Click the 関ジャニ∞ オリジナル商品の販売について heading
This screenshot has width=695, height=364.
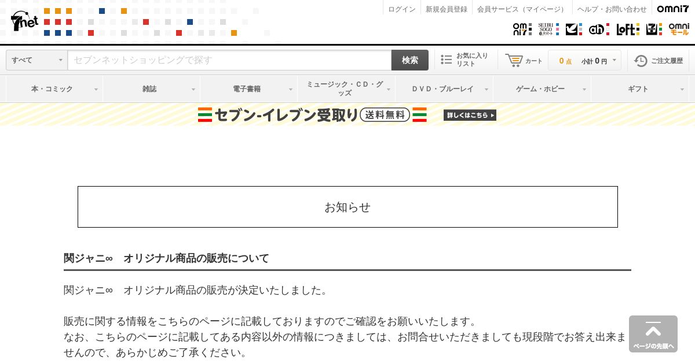[x=166, y=258]
